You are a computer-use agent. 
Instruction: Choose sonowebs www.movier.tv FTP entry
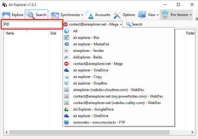click(119, 122)
